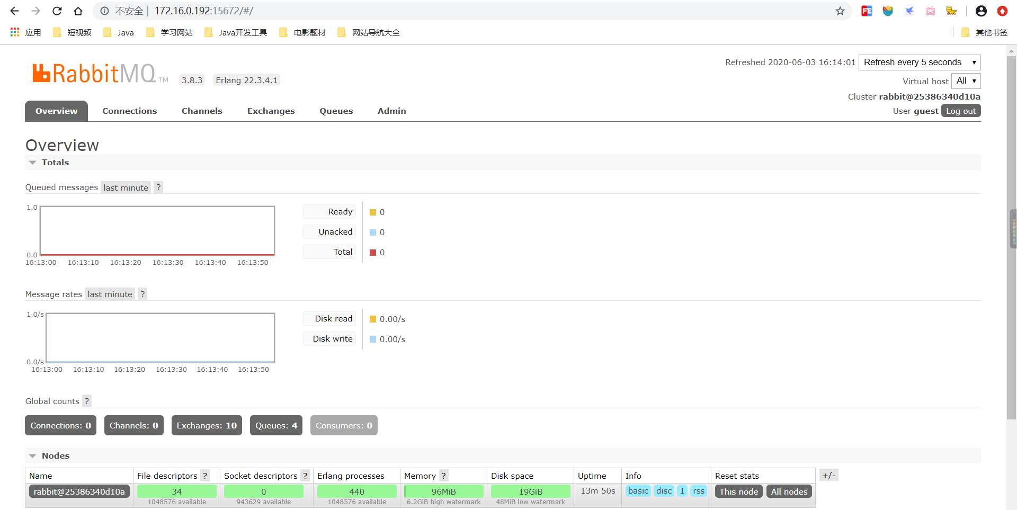Image resolution: width=1017 pixels, height=510 pixels.
Task: Show help for Memory column
Action: coord(444,476)
